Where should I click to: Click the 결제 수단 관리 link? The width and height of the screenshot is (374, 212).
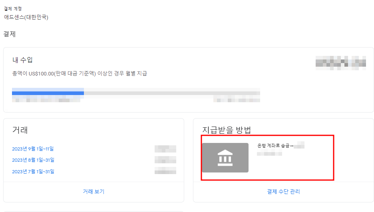tap(283, 192)
